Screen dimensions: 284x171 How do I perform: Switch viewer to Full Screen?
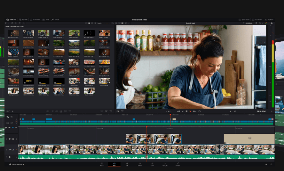coord(257,20)
